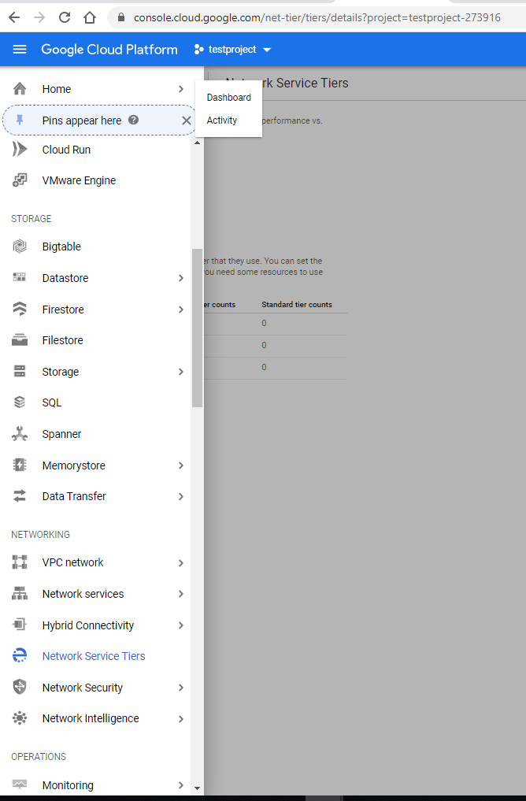
Task: Click the Memorystore icon
Action: 20,465
